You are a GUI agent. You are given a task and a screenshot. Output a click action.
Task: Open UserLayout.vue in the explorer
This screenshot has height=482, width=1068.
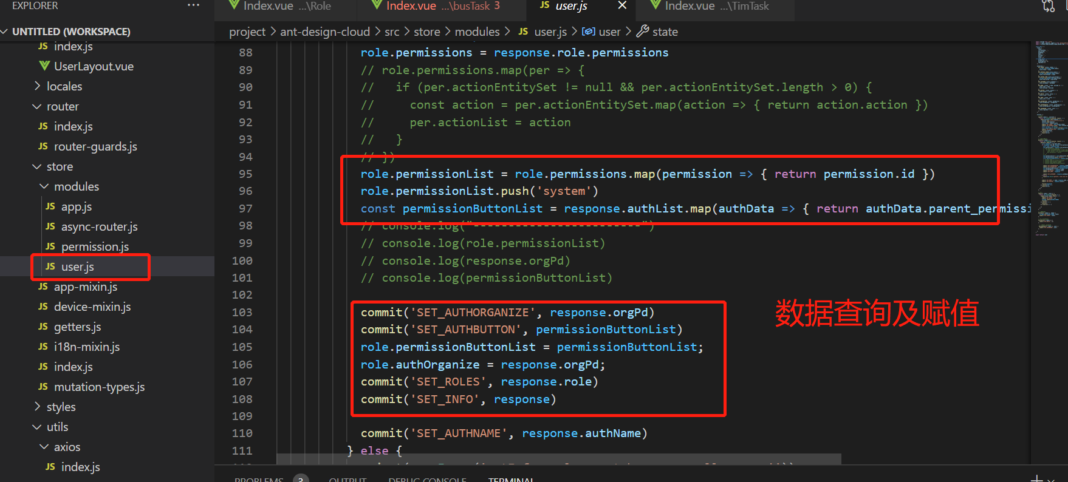(x=94, y=66)
